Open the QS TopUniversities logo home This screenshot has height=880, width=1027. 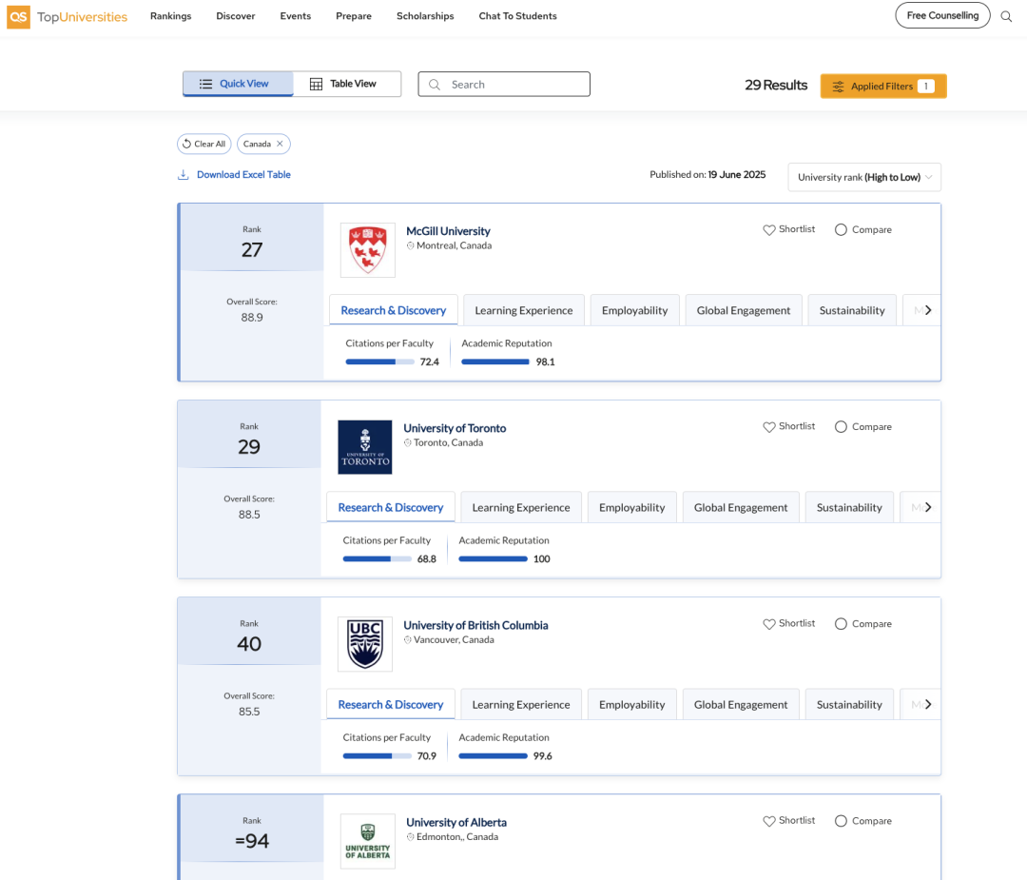67,16
